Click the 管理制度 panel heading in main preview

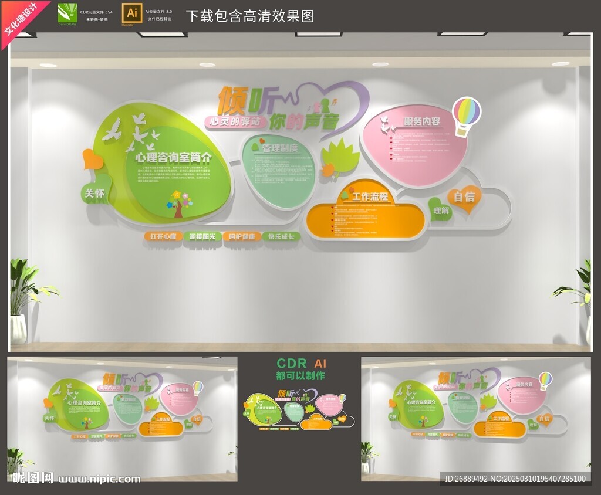(280, 148)
